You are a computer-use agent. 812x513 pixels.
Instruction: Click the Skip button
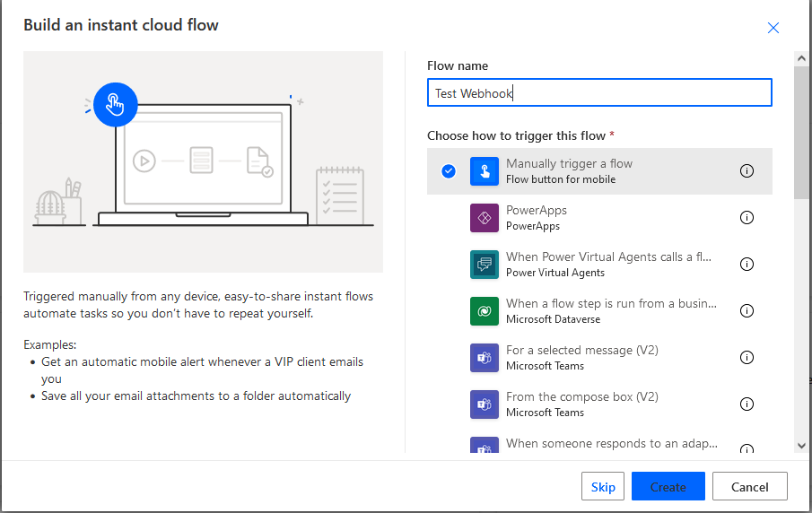point(603,486)
